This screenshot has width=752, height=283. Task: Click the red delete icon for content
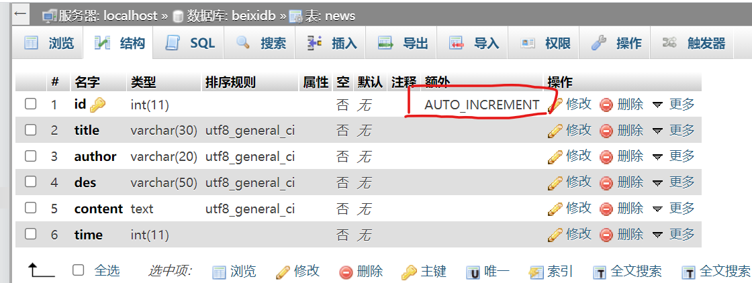click(x=607, y=209)
